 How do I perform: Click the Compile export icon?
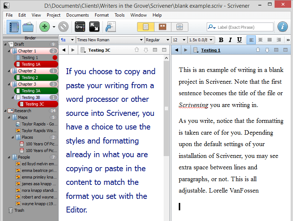[x=111, y=27]
